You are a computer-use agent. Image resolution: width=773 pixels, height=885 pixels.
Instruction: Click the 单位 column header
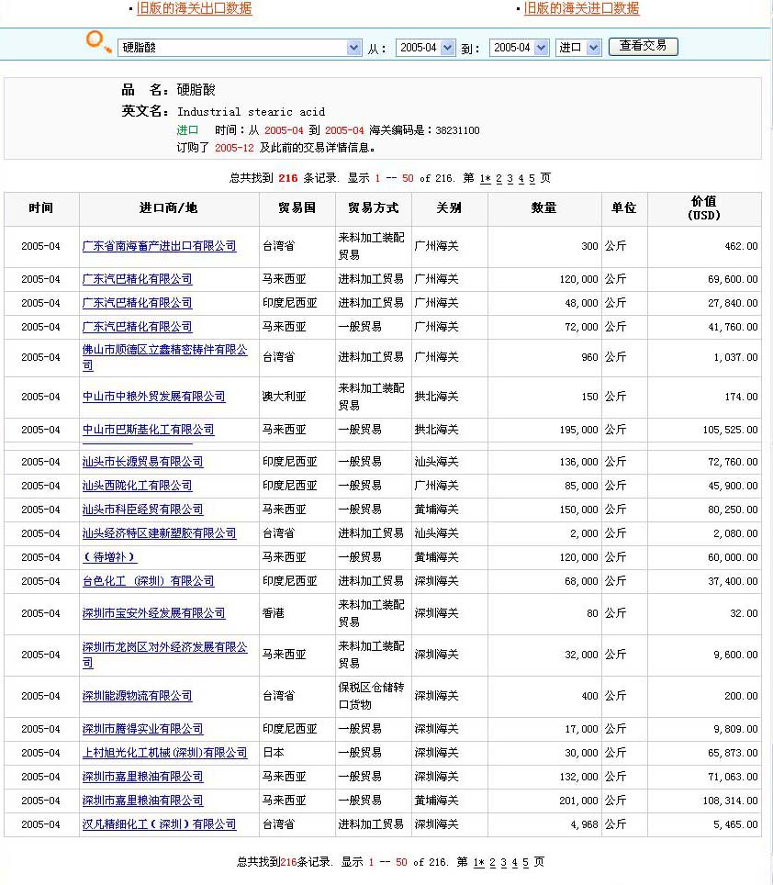[x=624, y=208]
